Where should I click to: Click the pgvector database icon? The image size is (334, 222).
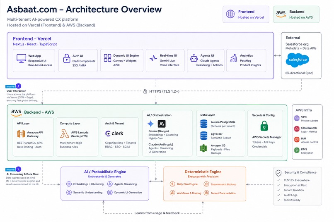(x=204, y=136)
